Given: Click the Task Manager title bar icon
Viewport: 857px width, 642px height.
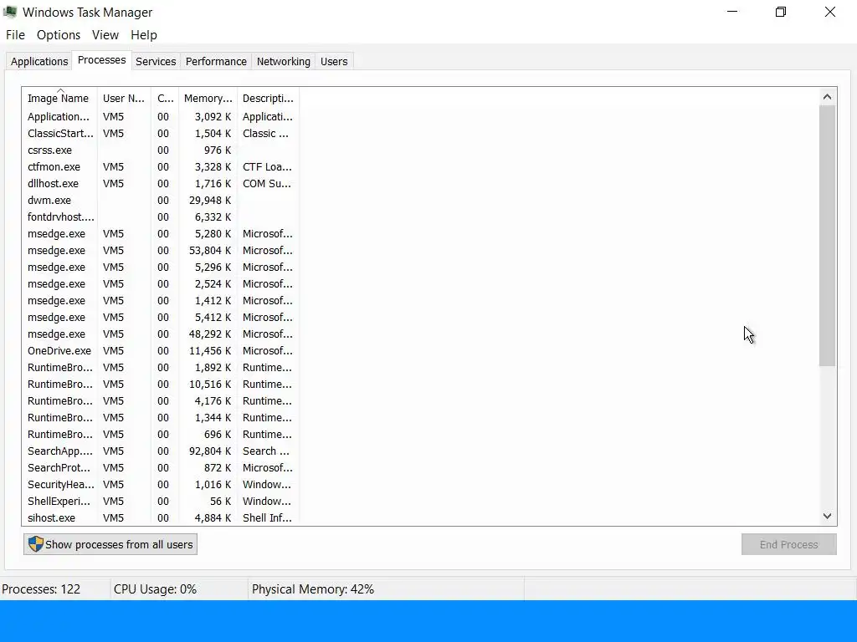Looking at the screenshot, I should 10,12.
